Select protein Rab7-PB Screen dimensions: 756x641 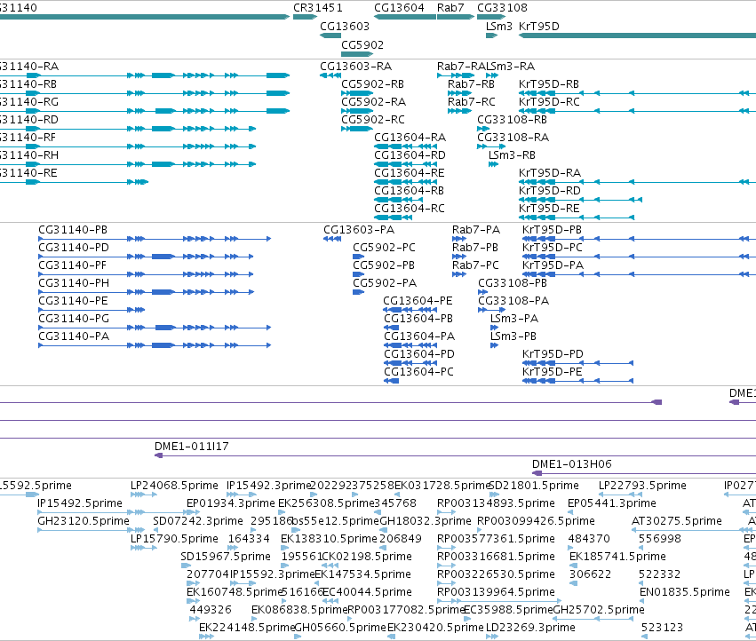[x=475, y=248]
